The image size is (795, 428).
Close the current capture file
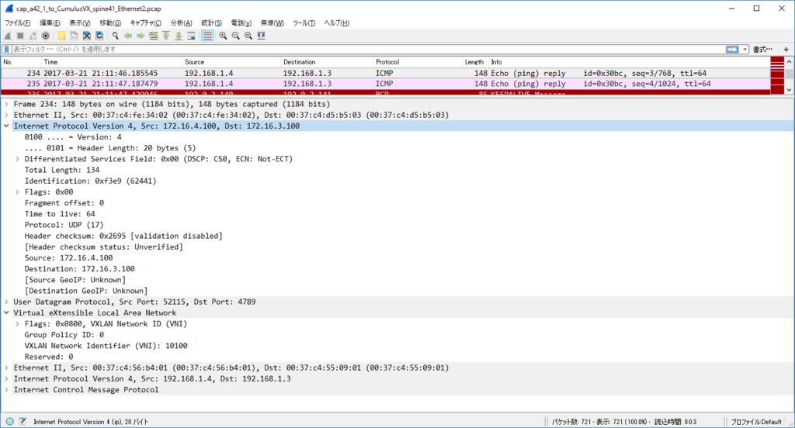87,36
